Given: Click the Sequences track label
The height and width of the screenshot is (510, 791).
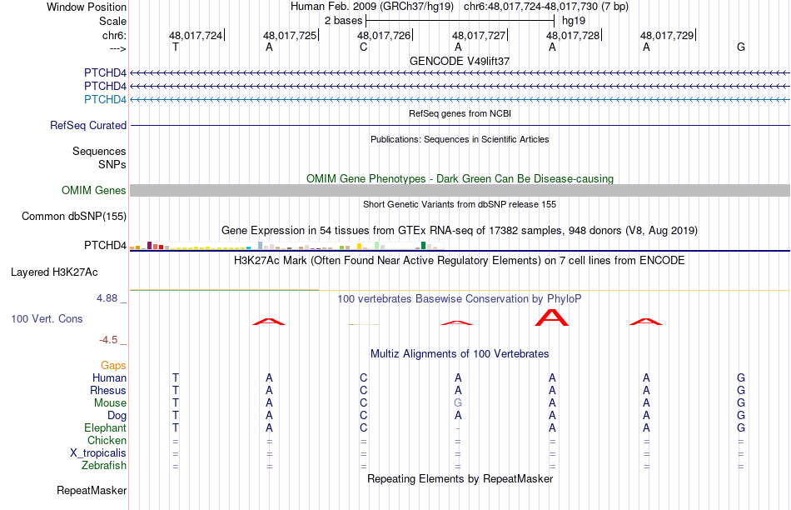Looking at the screenshot, I should pos(99,151).
